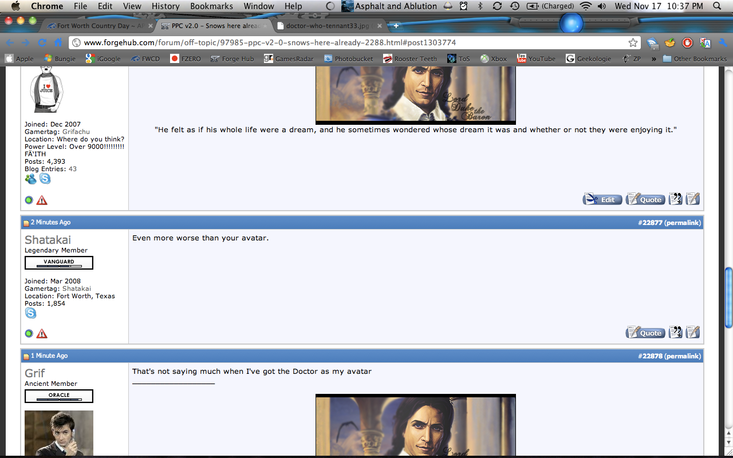The image size is (733, 458).
Task: Click the multi-quote icon beside the Edit button
Action: [676, 199]
